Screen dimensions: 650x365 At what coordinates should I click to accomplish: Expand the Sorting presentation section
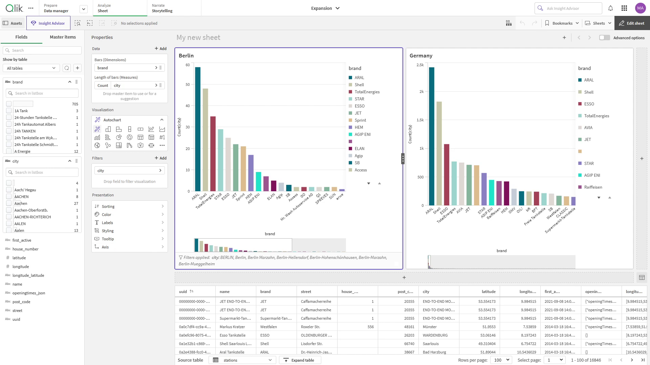[x=129, y=206]
